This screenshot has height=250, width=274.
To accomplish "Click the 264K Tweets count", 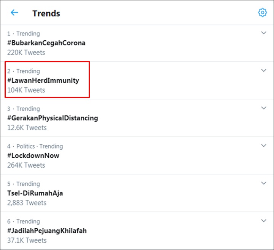I will click(x=26, y=165).
